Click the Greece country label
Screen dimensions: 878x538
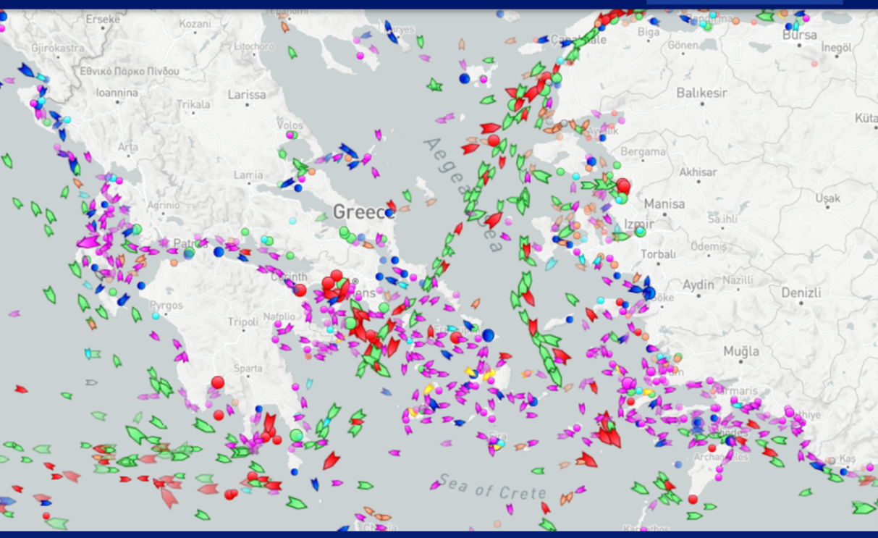363,212
